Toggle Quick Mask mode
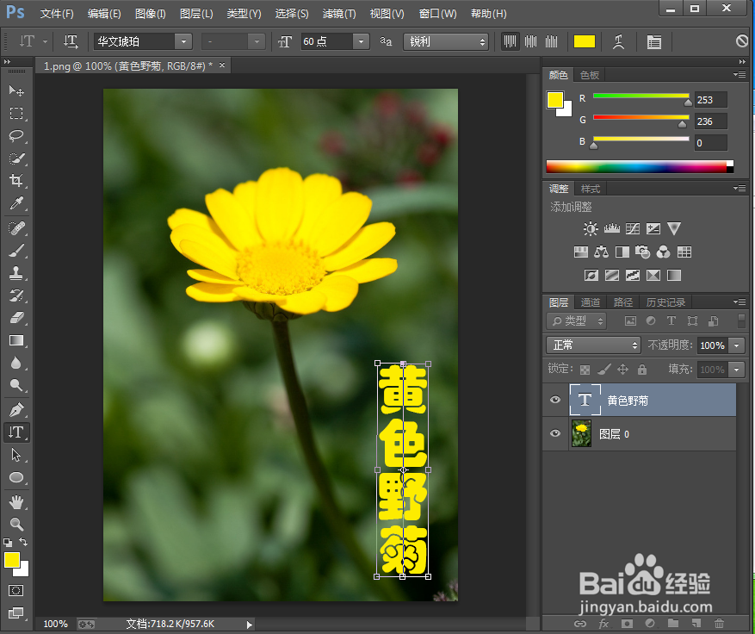This screenshot has height=634, width=755. click(15, 590)
